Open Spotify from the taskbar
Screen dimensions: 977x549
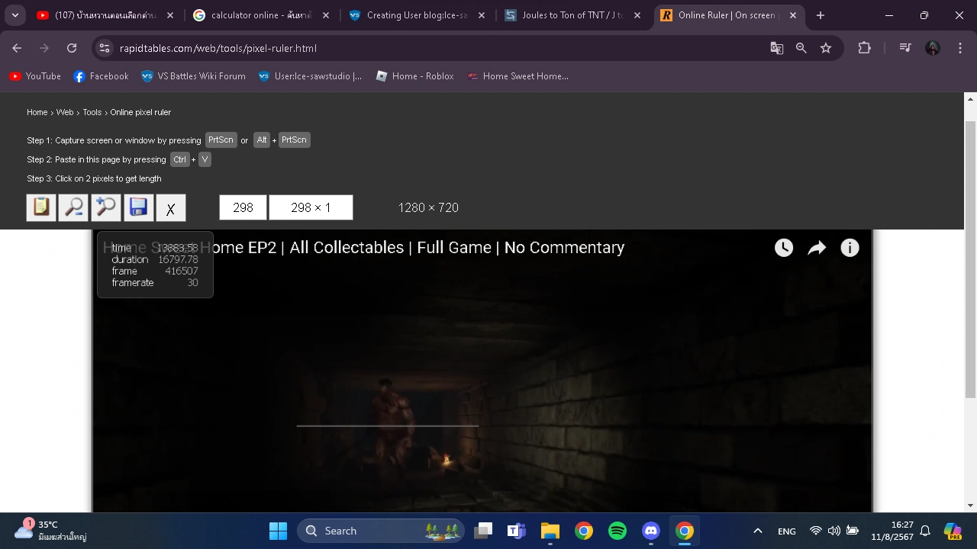pyautogui.click(x=617, y=531)
